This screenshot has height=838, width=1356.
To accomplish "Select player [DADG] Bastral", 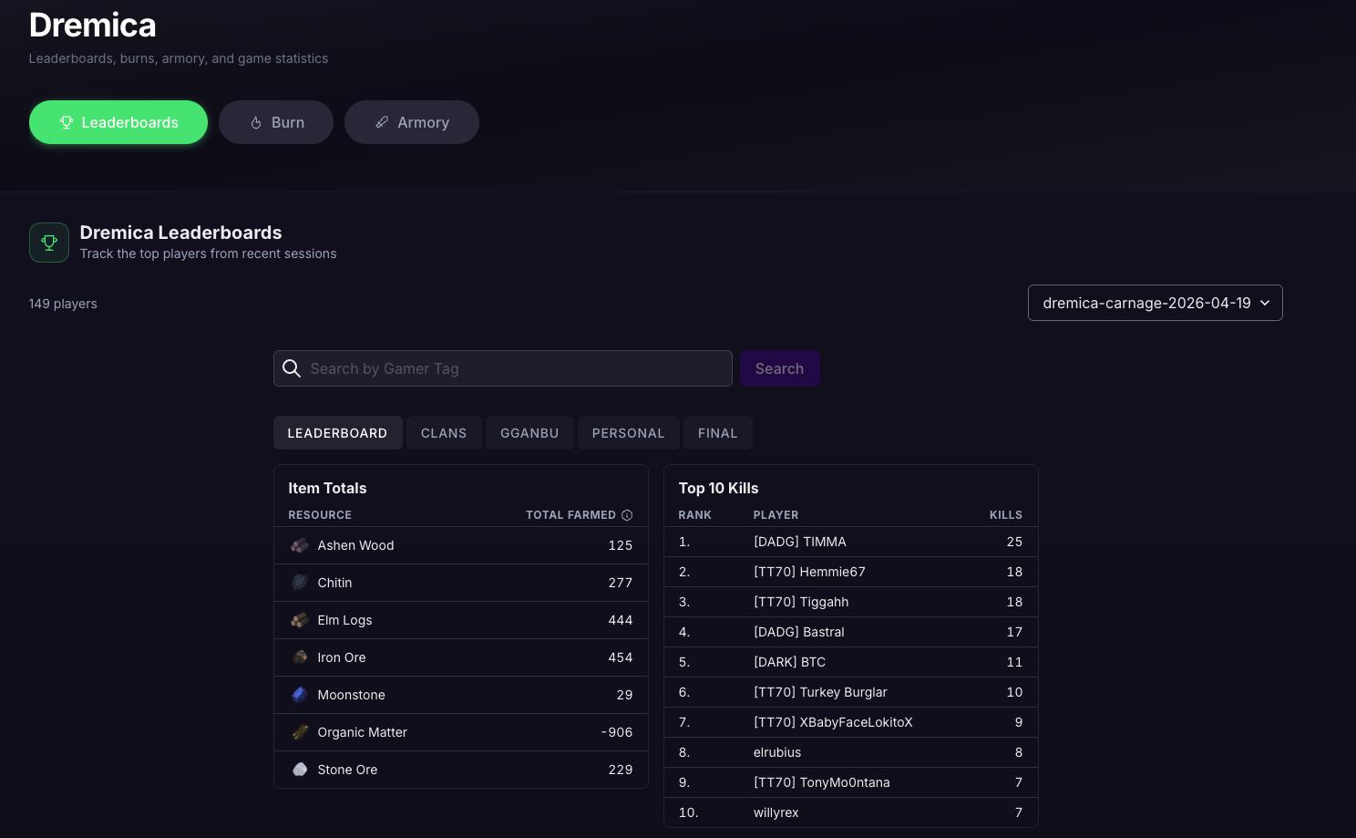I will click(799, 632).
